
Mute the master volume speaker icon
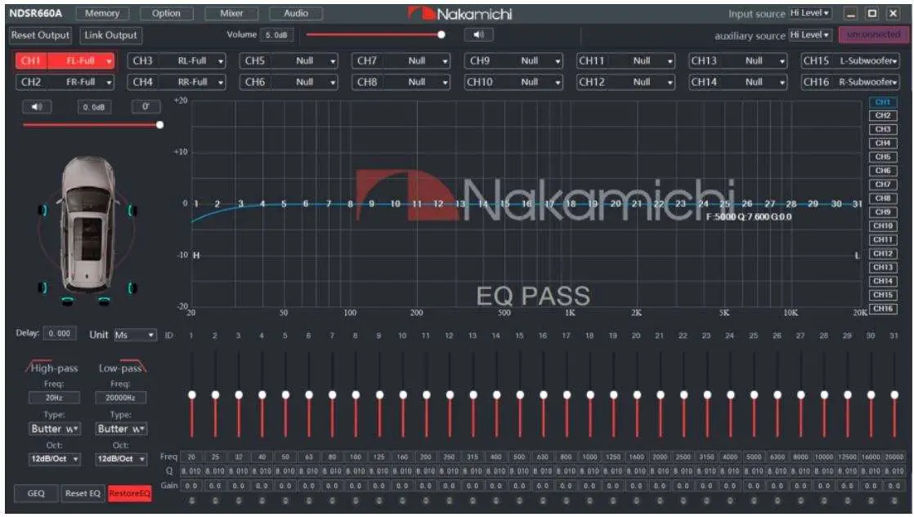[479, 35]
